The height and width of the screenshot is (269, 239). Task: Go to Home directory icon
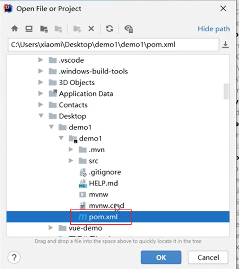15,29
